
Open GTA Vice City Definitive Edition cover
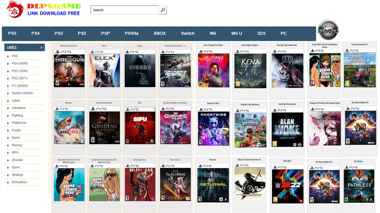pos(69,183)
